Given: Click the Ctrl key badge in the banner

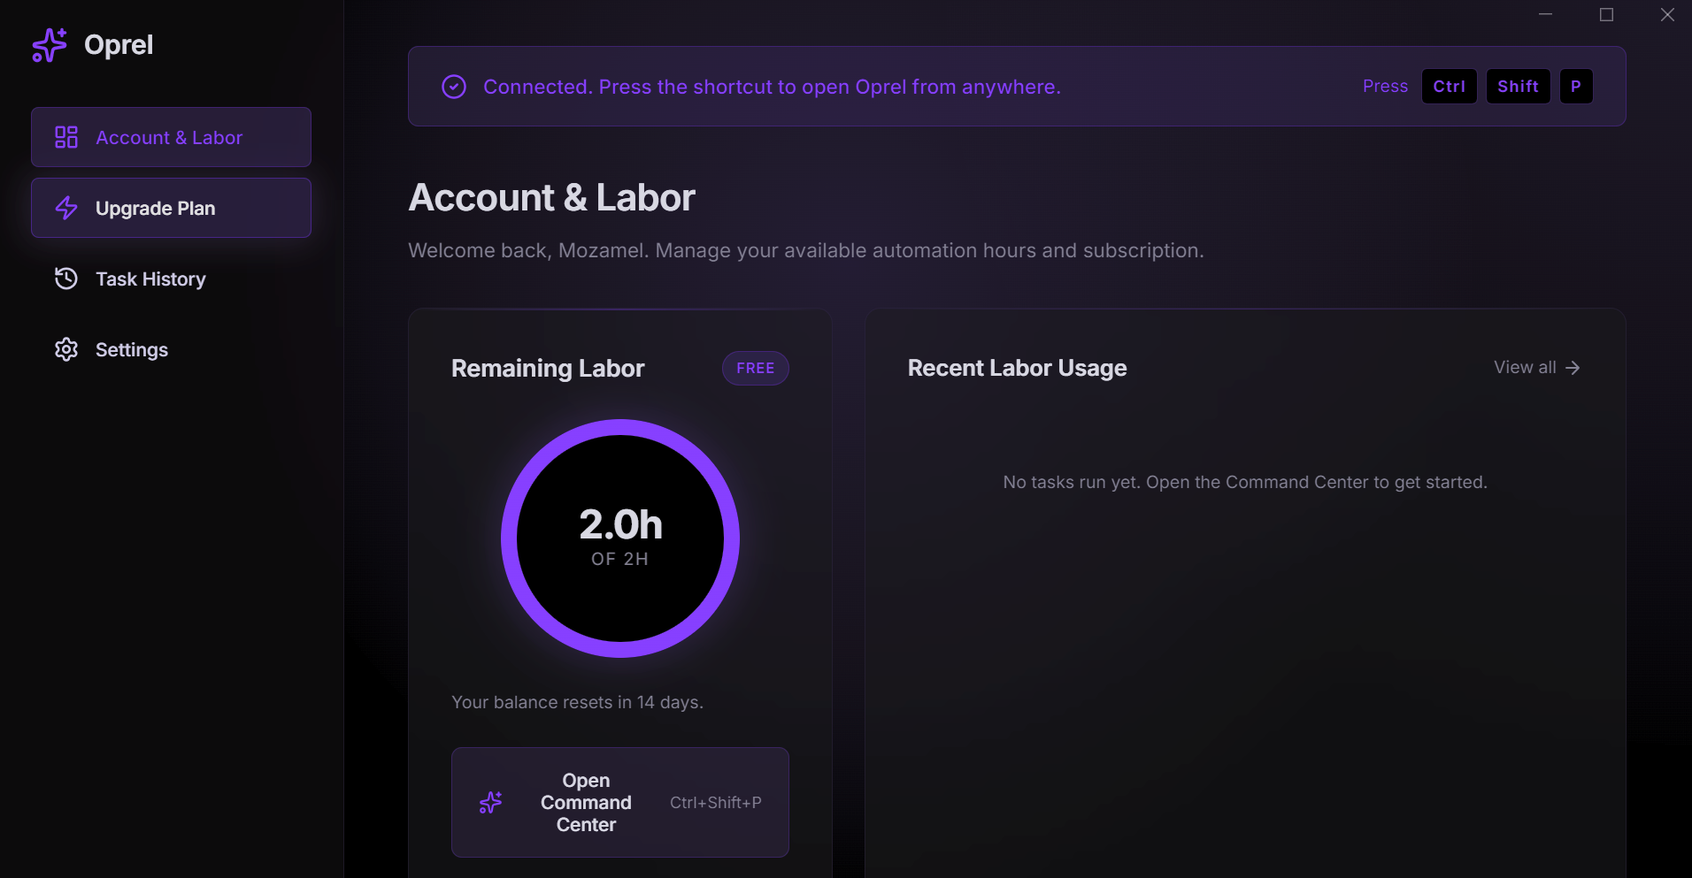Looking at the screenshot, I should 1449,86.
